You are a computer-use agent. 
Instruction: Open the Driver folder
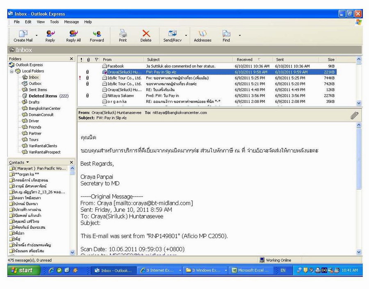coord(31,121)
